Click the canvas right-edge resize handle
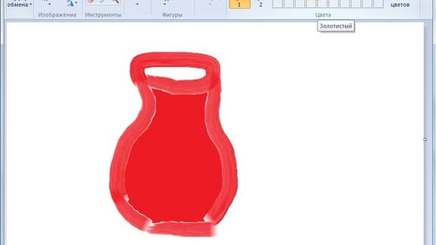This screenshot has width=436, height=245. click(425, 140)
